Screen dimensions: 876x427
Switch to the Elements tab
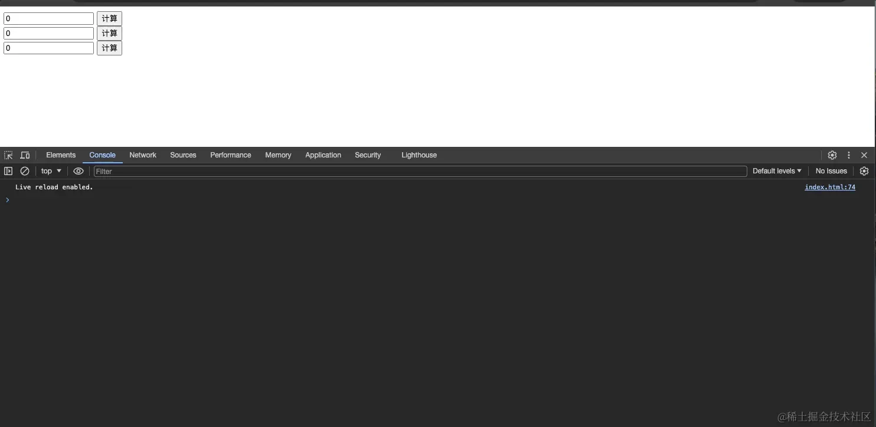61,155
